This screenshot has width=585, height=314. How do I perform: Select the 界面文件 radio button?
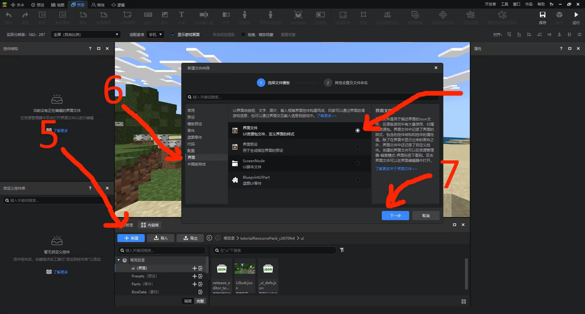click(x=358, y=130)
